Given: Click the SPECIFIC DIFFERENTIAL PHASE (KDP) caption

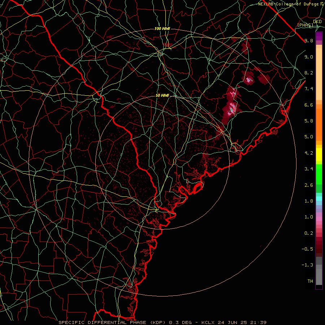Looking at the screenshot, I should pyautogui.click(x=112, y=322).
